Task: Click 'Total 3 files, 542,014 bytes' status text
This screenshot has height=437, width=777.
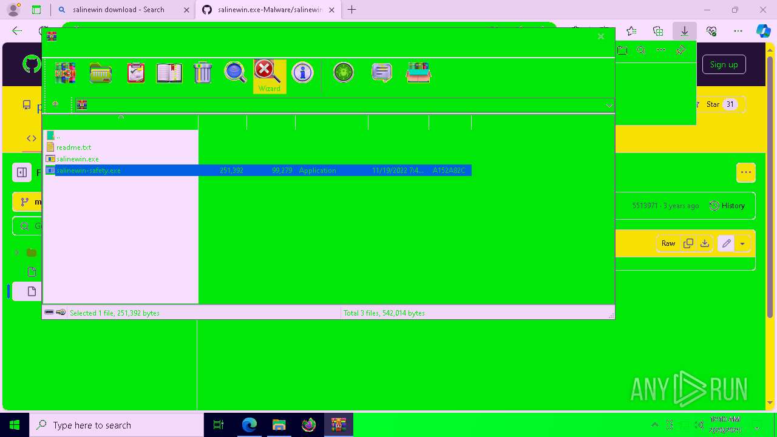Action: coord(384,313)
